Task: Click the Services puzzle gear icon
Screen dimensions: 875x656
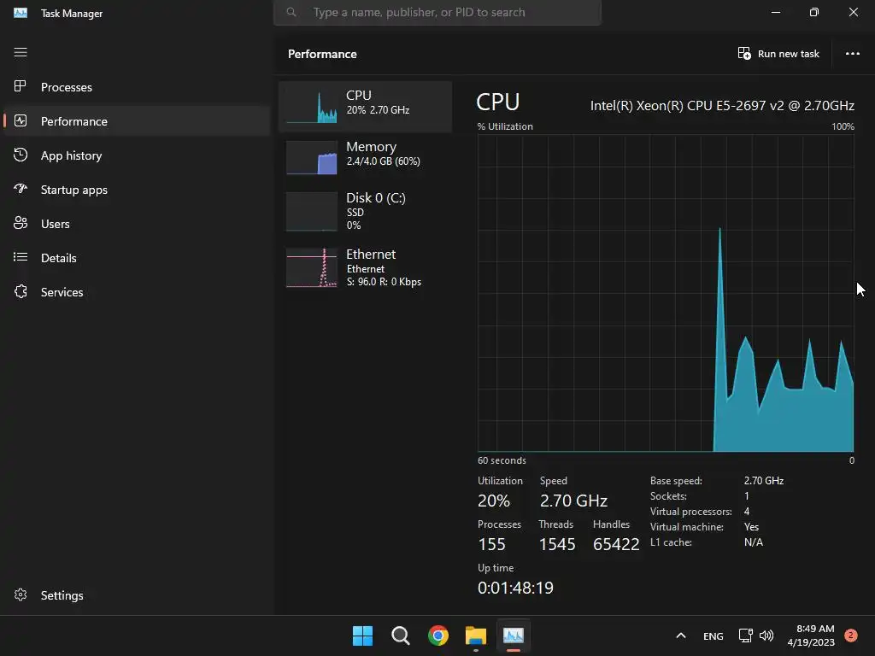Action: point(21,291)
